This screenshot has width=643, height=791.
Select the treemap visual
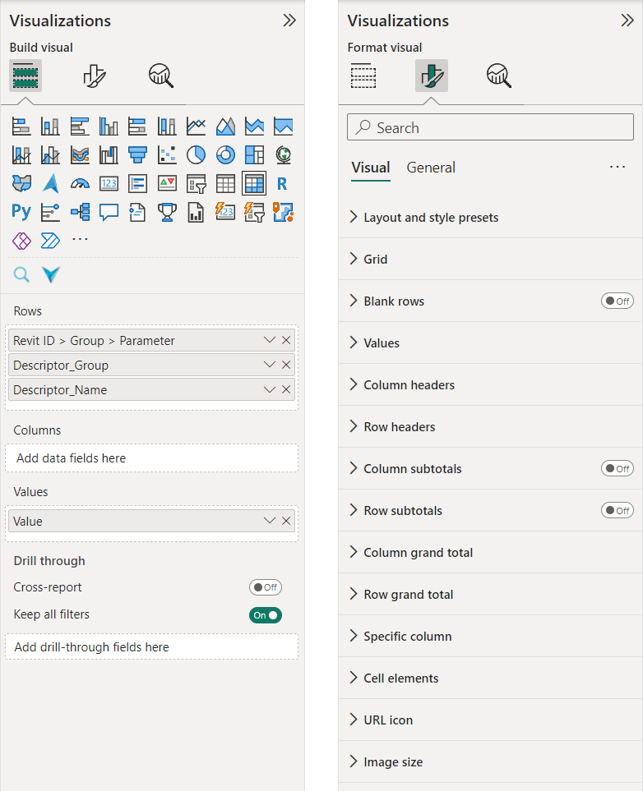coord(254,155)
